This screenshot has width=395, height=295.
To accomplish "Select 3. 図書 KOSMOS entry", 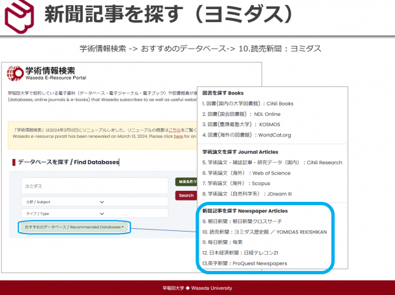I will tap(241, 125).
